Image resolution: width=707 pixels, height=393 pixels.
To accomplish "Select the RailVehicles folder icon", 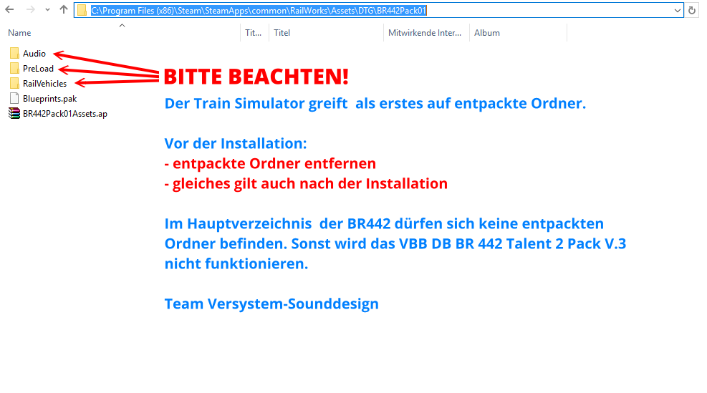I will tap(14, 83).
